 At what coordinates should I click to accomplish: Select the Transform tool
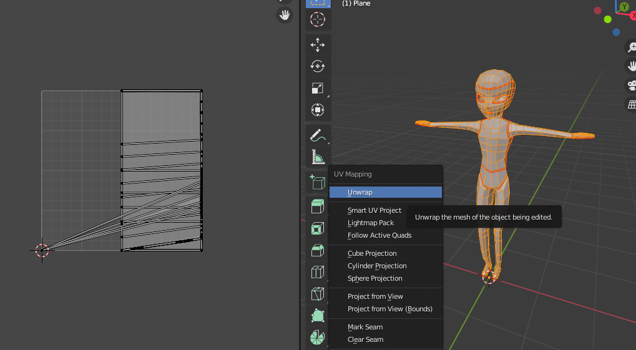tap(318, 110)
